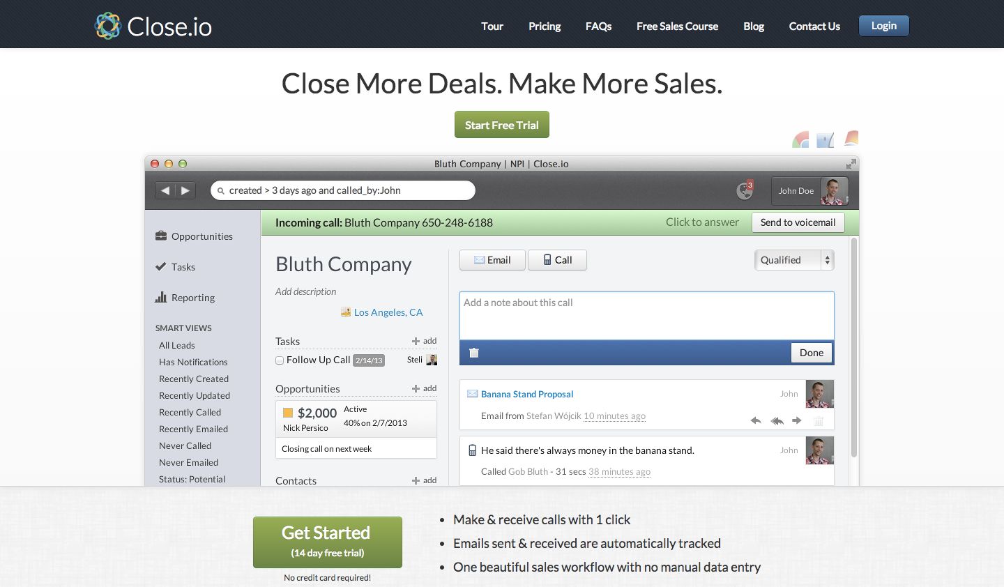
Task: Click the '38 minutes ago' timestamp
Action: click(x=619, y=472)
